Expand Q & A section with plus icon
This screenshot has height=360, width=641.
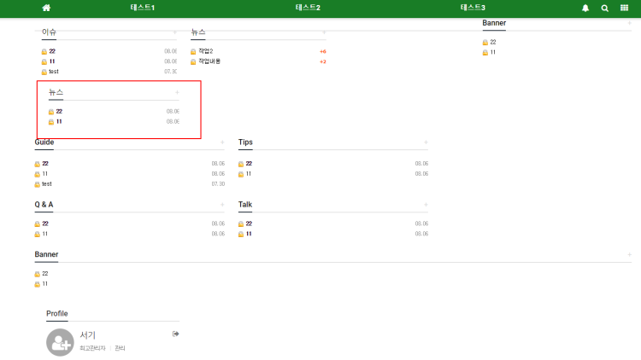coord(222,205)
